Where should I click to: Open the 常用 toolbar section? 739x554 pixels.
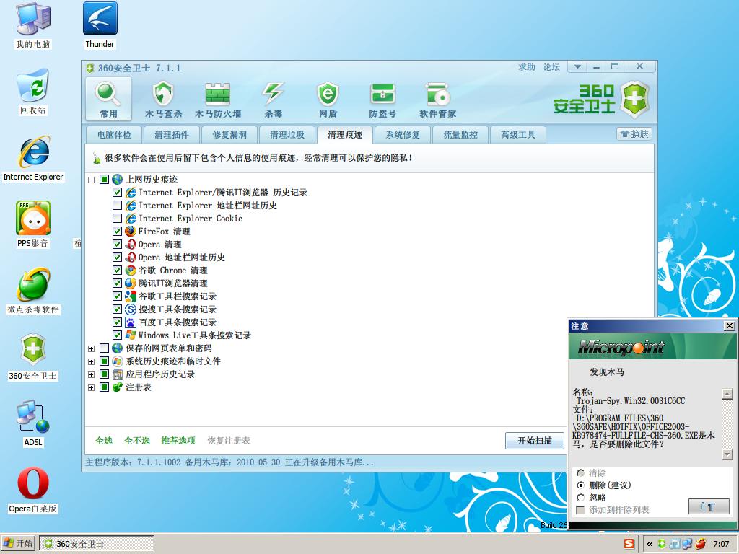[108, 100]
